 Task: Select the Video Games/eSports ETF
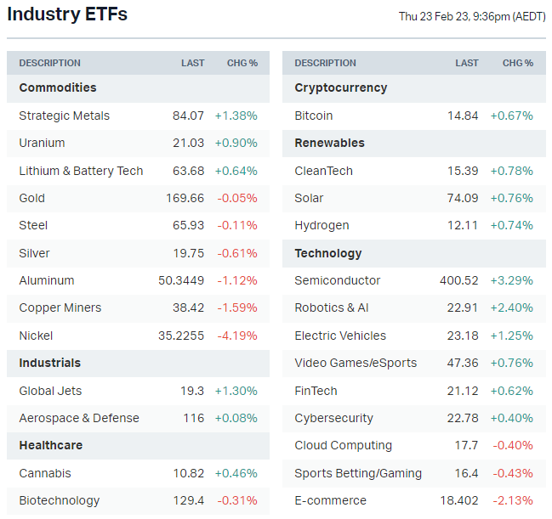point(356,363)
